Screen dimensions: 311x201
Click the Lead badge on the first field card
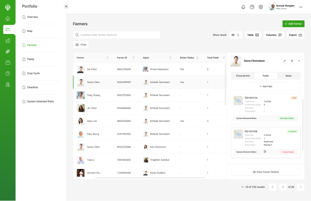[294, 98]
